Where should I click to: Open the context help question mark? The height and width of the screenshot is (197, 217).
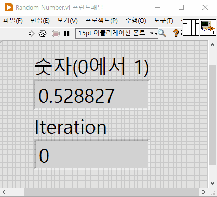tap(176, 33)
